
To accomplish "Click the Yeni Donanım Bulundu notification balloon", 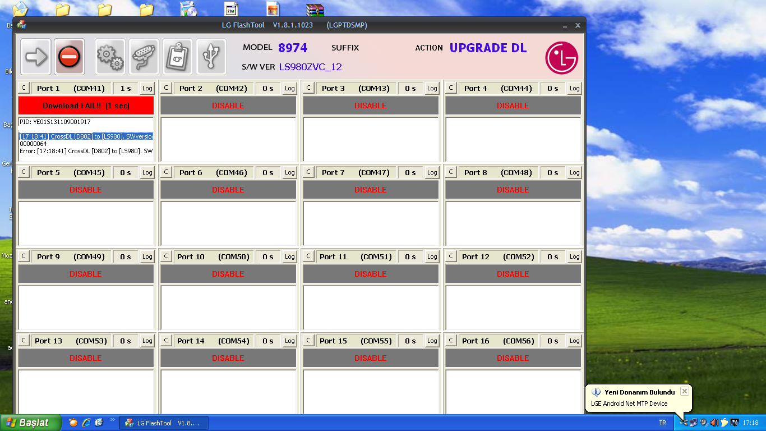I will point(638,398).
